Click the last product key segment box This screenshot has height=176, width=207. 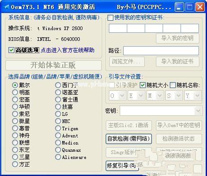(x=190, y=28)
